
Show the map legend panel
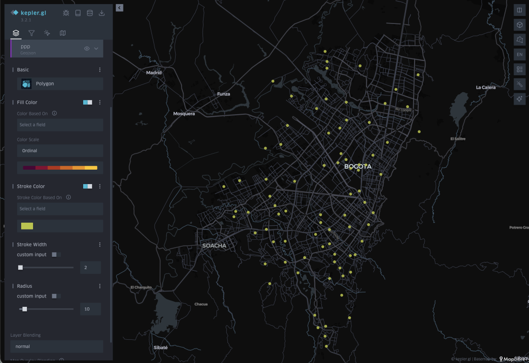pos(519,69)
